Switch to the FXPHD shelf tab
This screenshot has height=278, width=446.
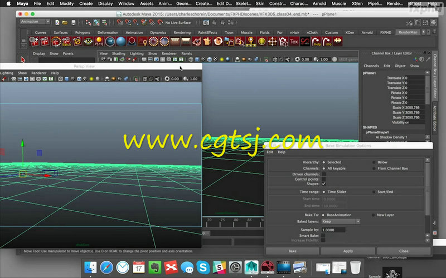[x=386, y=32]
